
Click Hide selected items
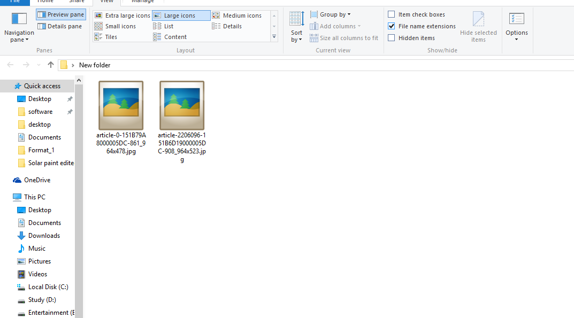(x=478, y=26)
